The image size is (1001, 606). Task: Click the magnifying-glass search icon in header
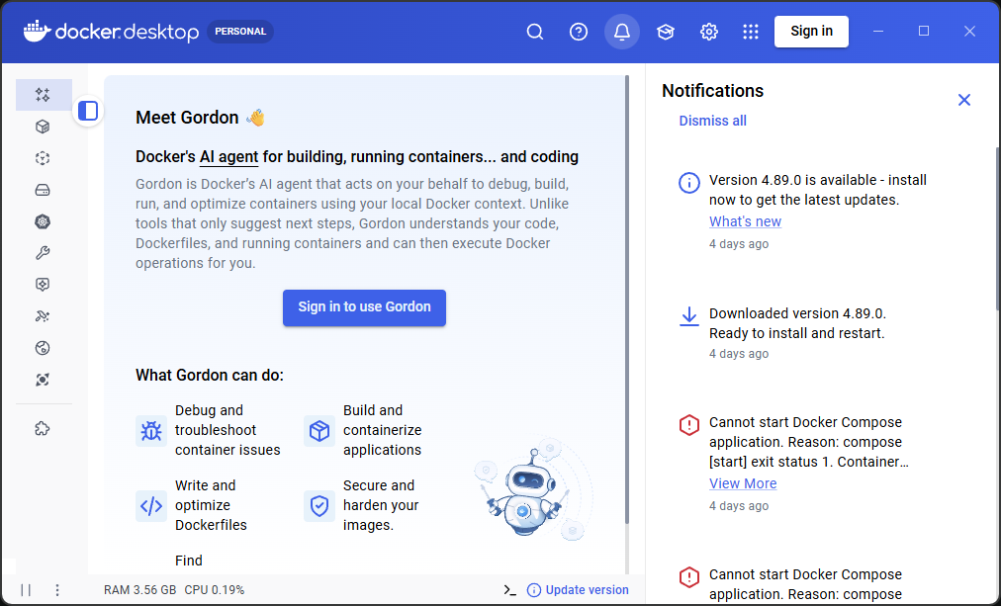(535, 32)
